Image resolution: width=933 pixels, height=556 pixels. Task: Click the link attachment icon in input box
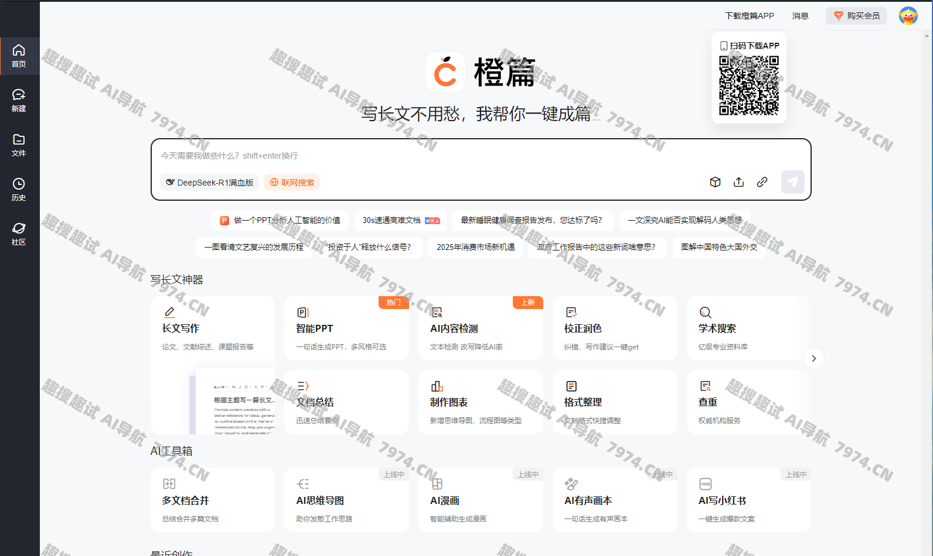[x=762, y=182]
